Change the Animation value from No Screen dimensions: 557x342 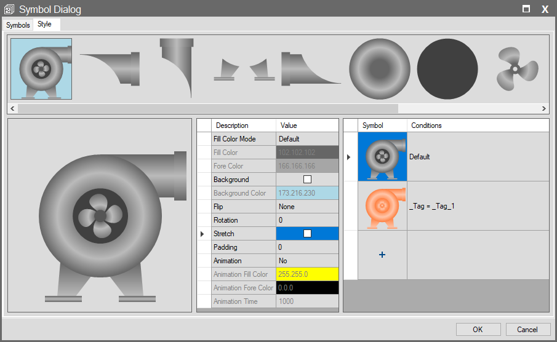[x=307, y=261]
